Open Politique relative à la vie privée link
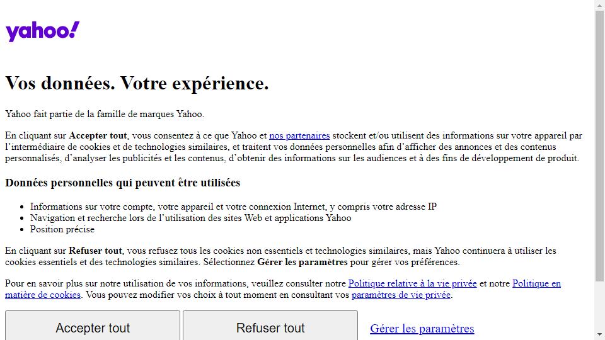605x340 pixels. [412, 284]
